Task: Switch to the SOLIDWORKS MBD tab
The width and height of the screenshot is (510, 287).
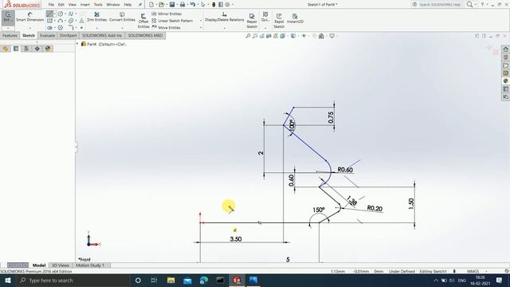Action: pyautogui.click(x=145, y=35)
